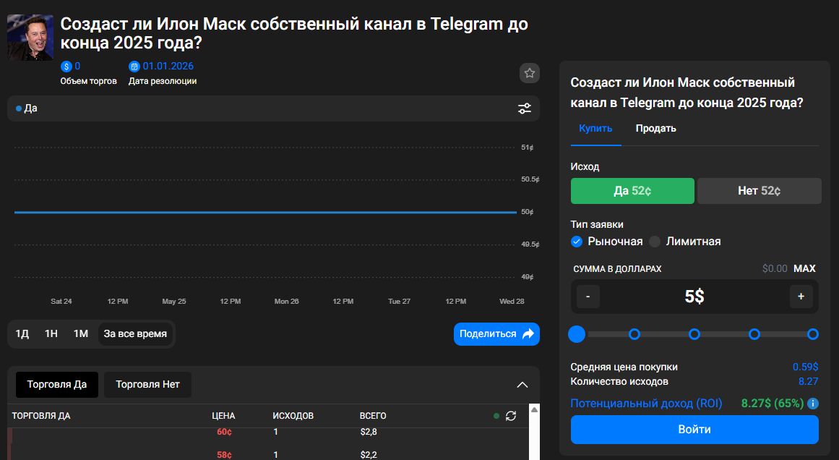Image resolution: width=839 pixels, height=460 pixels.
Task: Click the 60¢ price row
Action: tap(268, 432)
